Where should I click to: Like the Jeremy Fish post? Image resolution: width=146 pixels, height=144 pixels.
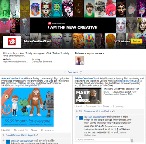pos(78,106)
